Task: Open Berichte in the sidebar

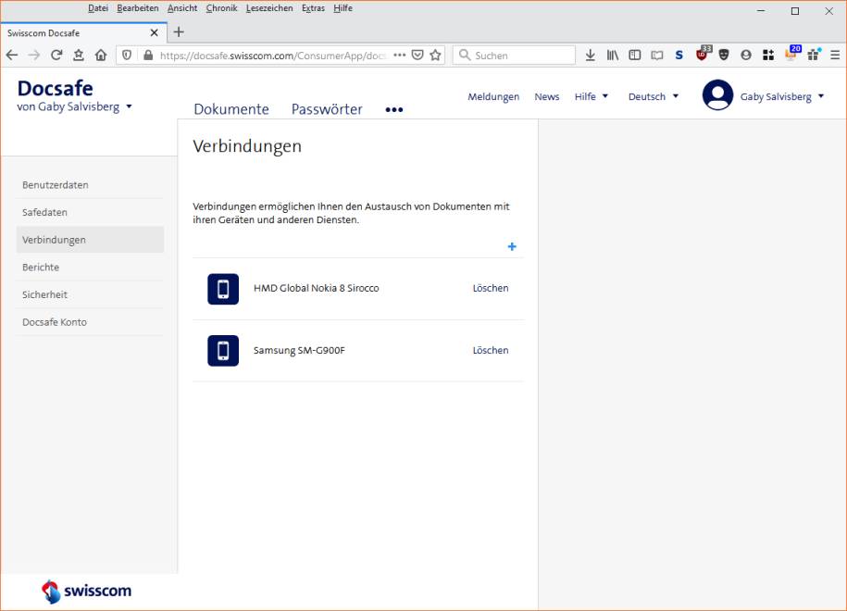Action: click(x=90, y=268)
